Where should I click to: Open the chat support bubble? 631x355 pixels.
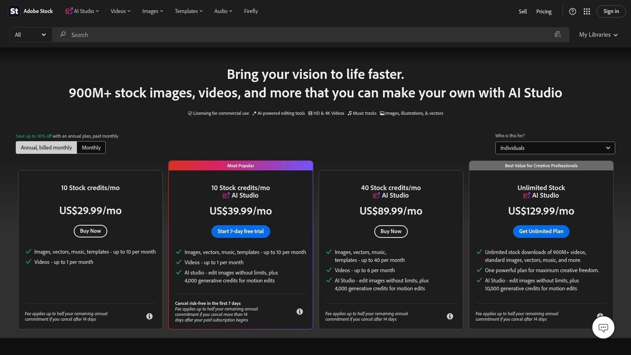pos(603,327)
